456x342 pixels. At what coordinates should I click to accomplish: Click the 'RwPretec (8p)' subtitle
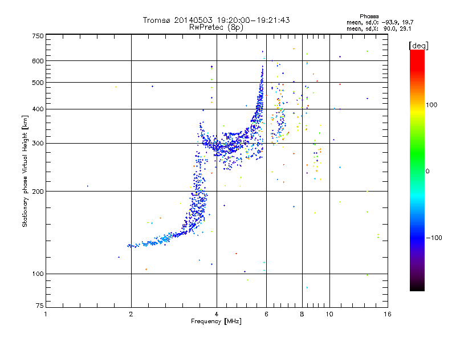(x=216, y=27)
